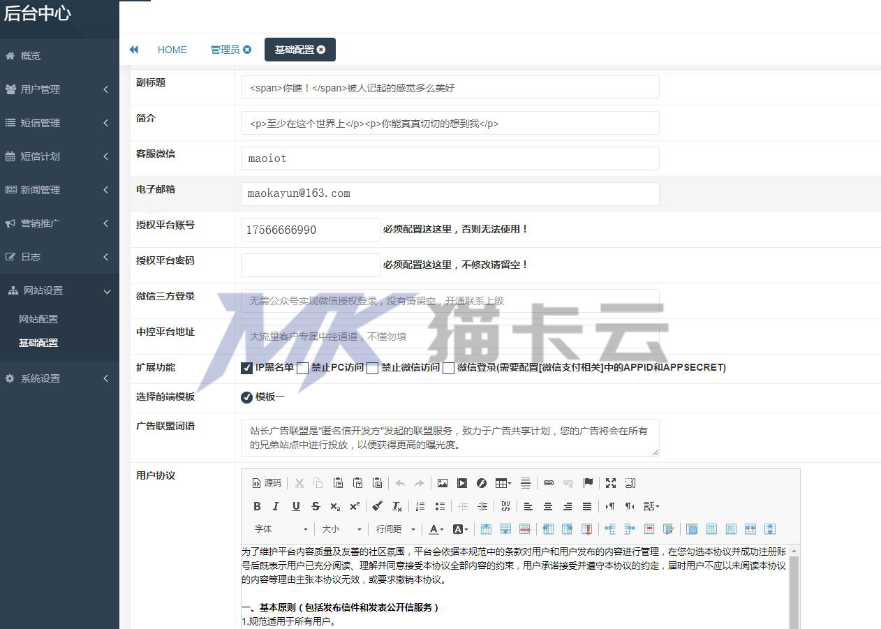Open the language 話 dropdown

tap(651, 506)
